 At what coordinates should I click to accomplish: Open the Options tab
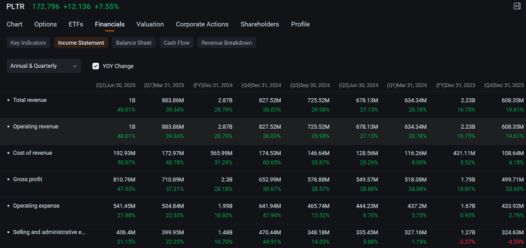45,24
